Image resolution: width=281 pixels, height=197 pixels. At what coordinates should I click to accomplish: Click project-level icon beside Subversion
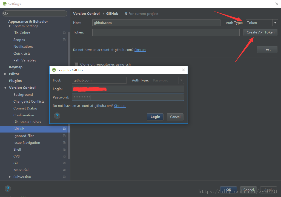click(x=64, y=177)
